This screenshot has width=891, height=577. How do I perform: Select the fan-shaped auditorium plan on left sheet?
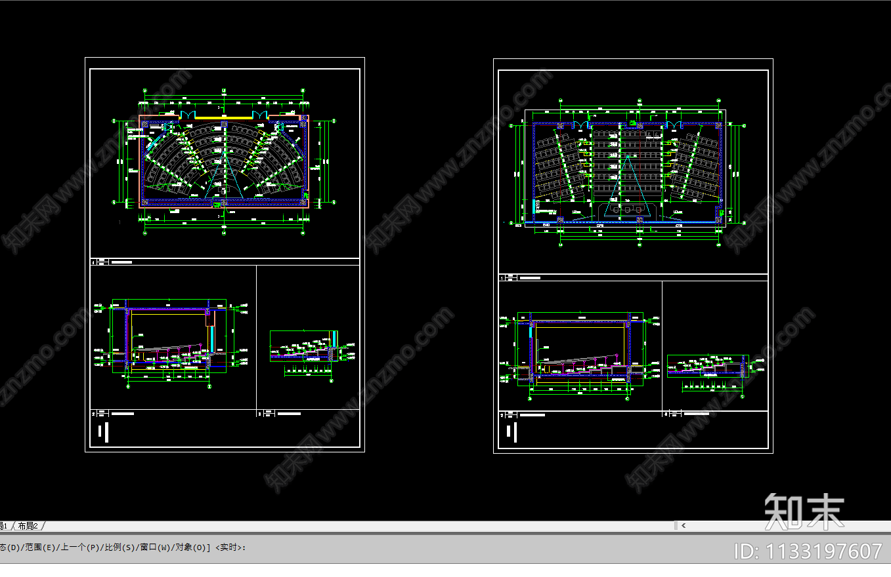(x=224, y=161)
